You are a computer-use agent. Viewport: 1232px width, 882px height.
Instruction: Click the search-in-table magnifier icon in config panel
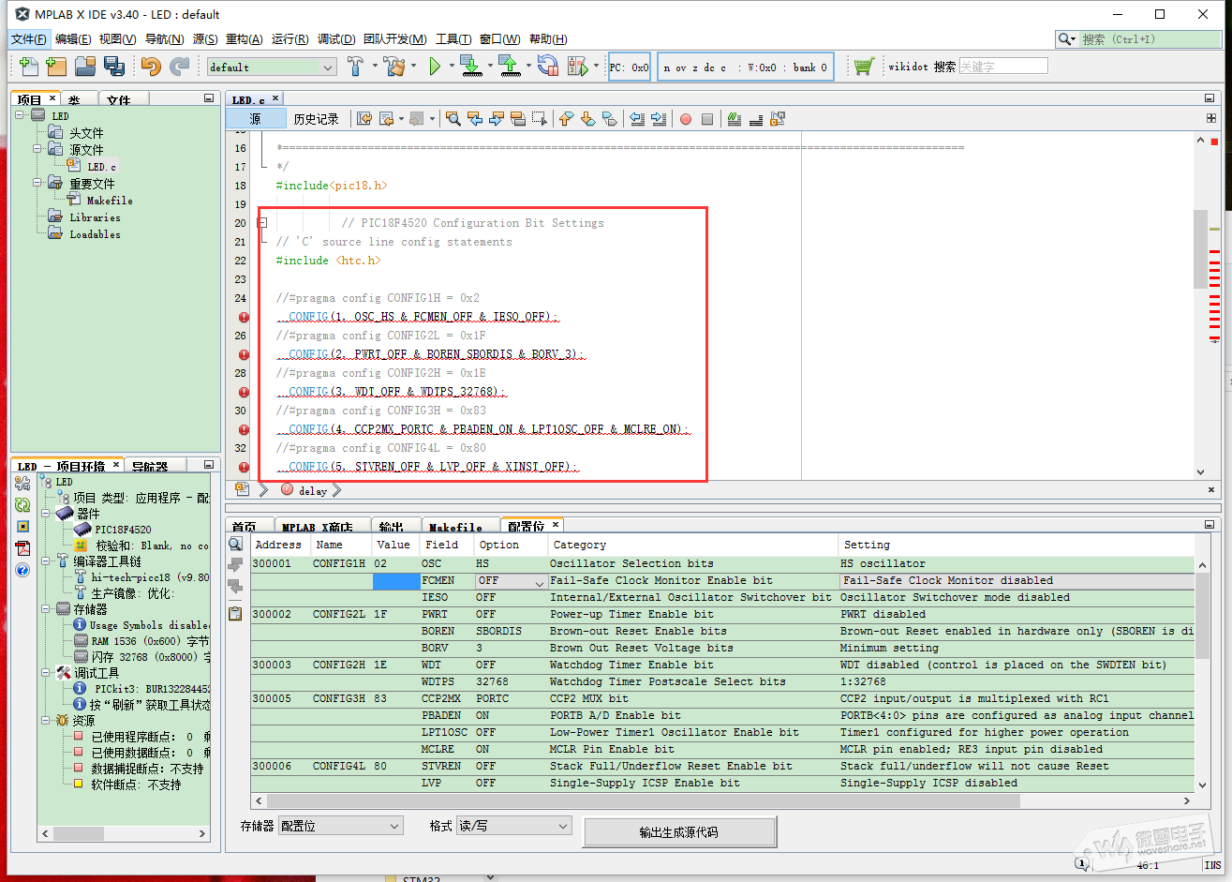(235, 544)
